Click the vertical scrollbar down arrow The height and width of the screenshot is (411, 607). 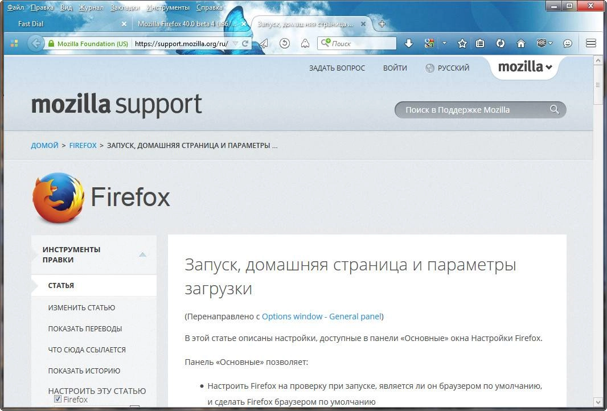598,402
